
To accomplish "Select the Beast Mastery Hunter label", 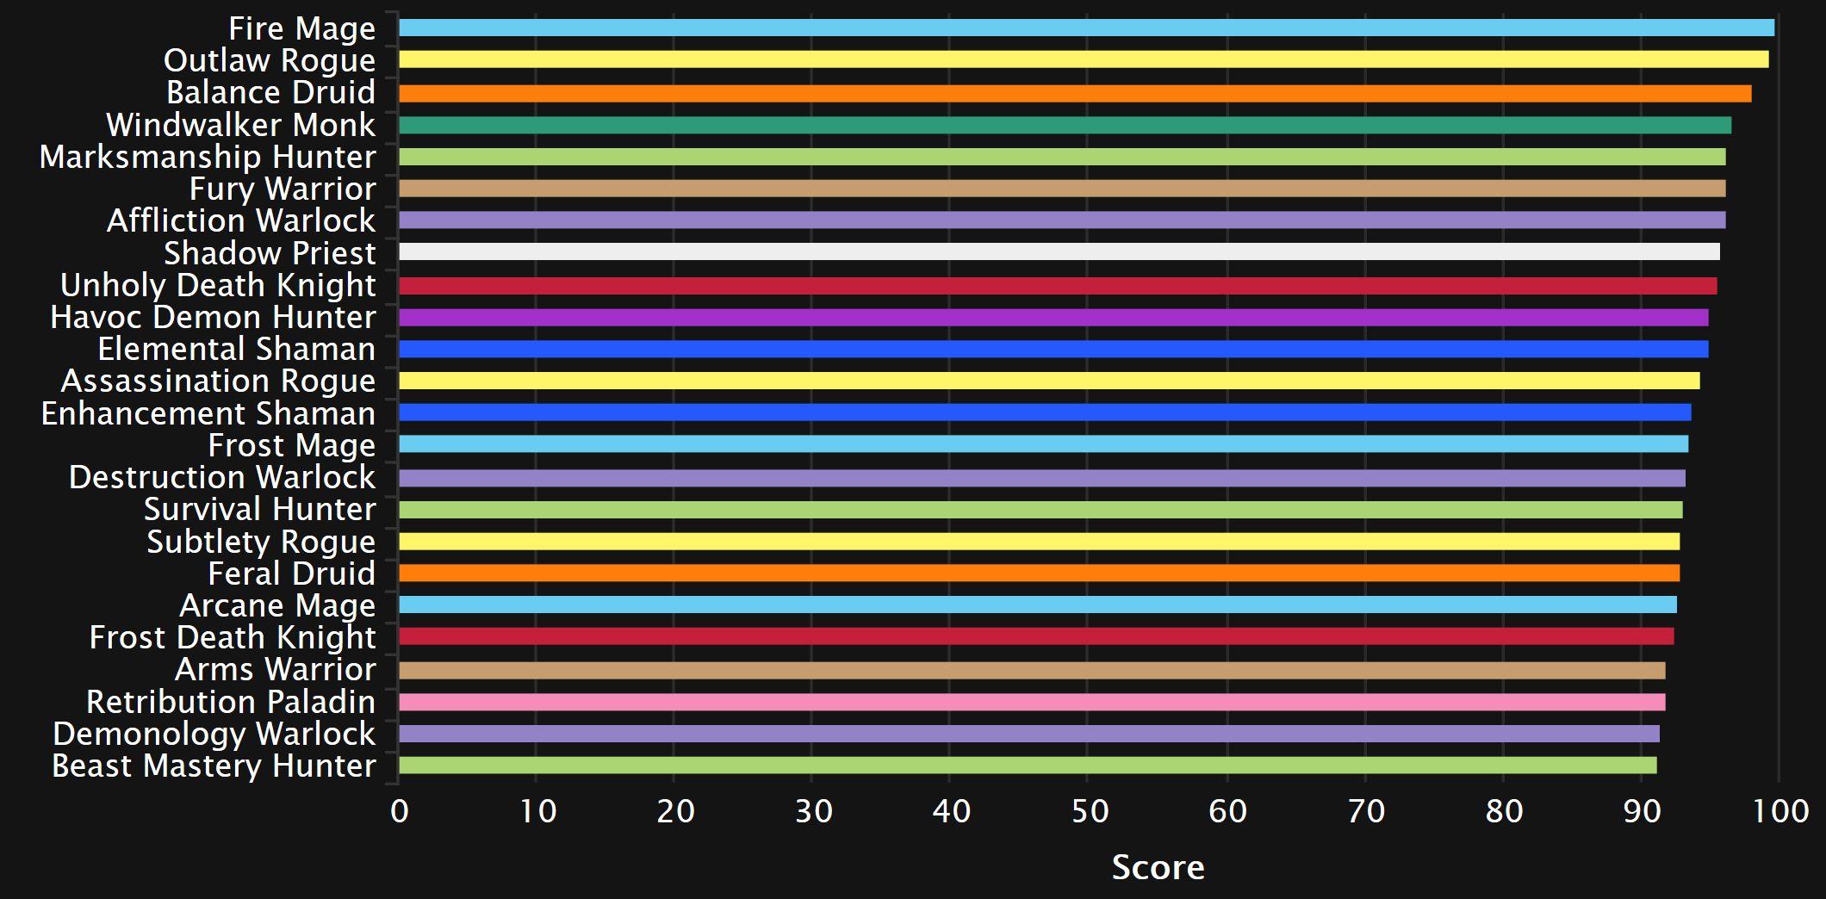I will pos(214,766).
